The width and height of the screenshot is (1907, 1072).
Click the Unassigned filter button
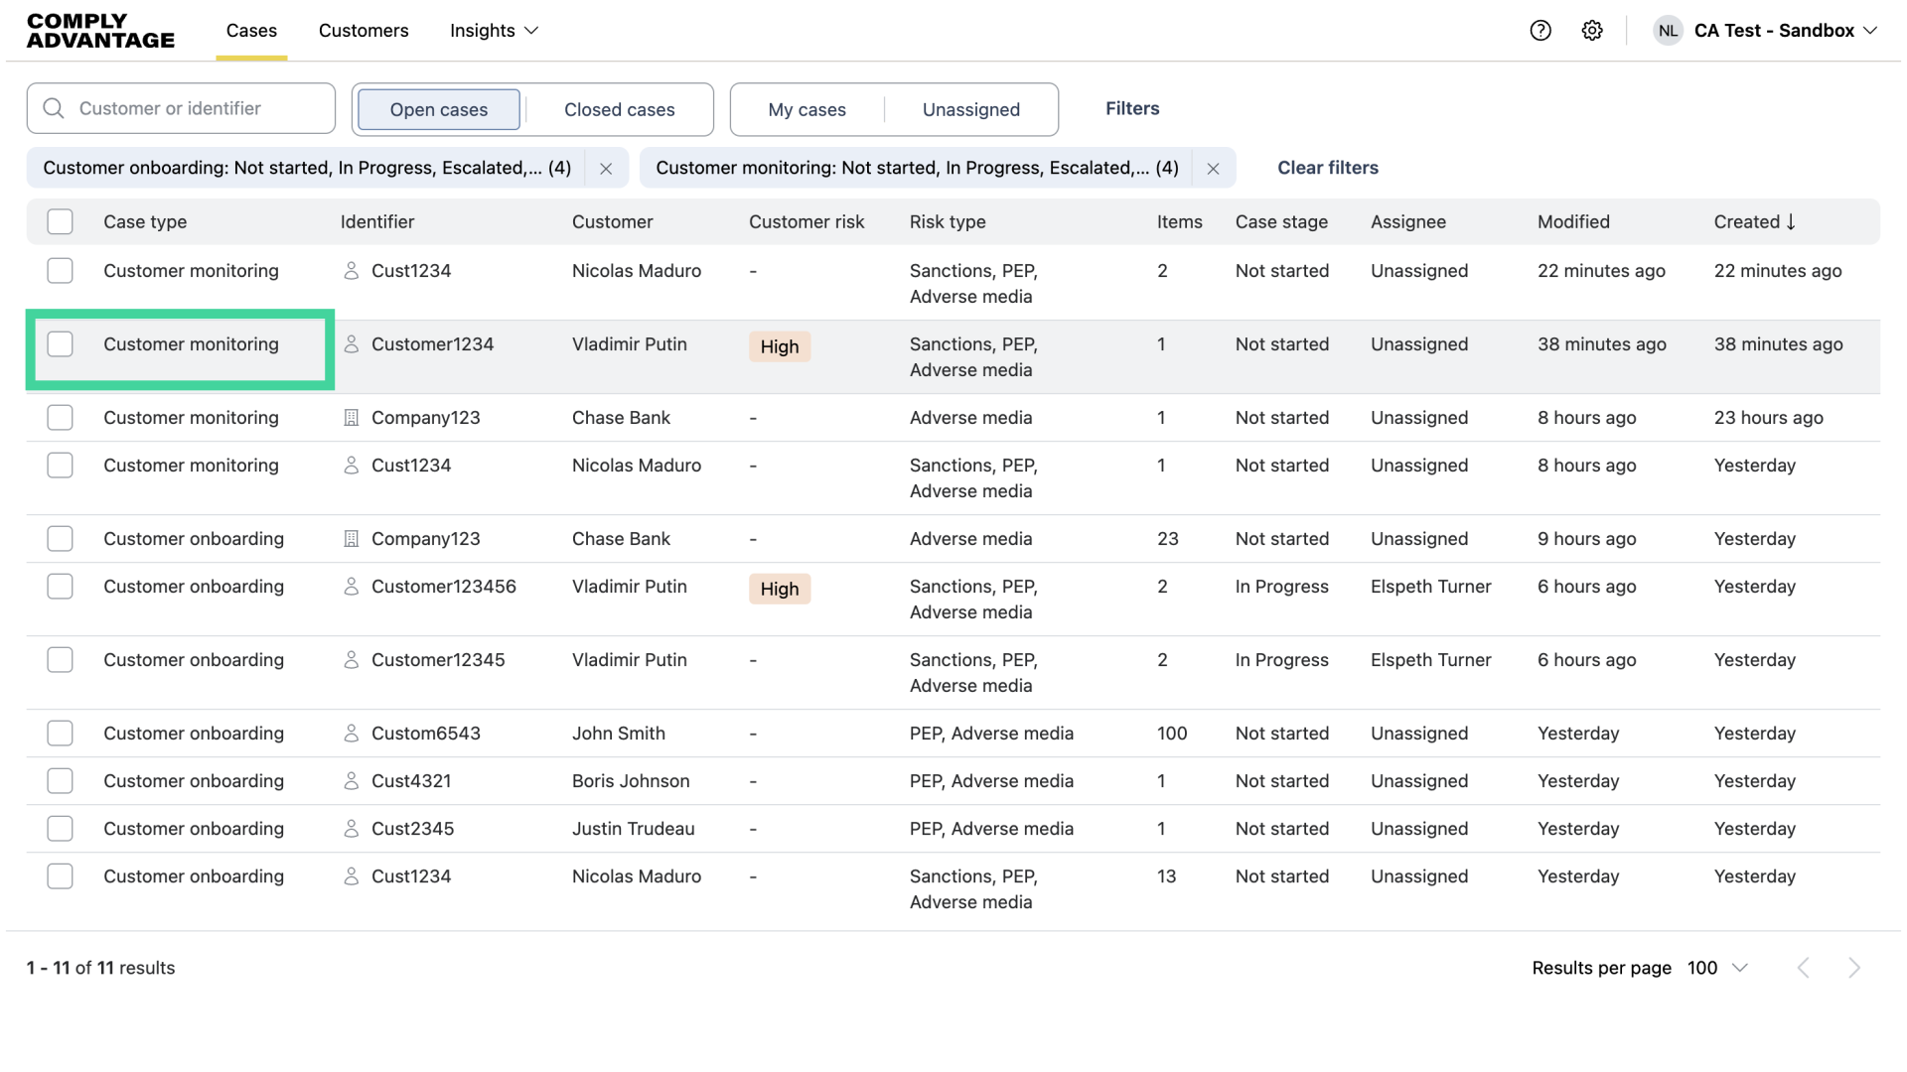(970, 109)
